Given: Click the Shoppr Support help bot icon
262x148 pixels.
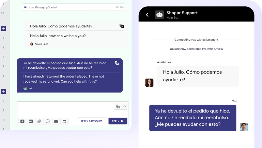Looking at the screenshot, I should 159,15.
